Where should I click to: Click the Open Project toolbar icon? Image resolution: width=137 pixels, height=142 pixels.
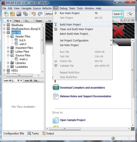19,14
